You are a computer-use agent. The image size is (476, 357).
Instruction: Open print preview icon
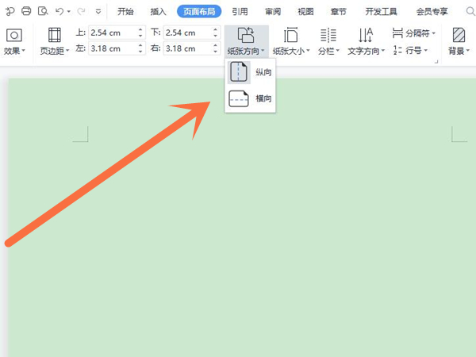(x=43, y=11)
